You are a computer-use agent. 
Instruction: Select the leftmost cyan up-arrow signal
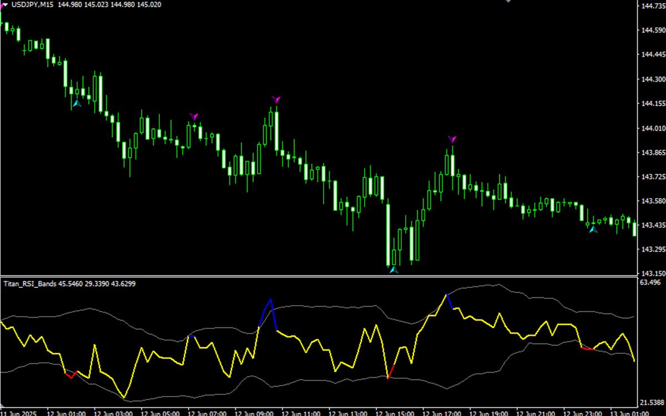77,103
